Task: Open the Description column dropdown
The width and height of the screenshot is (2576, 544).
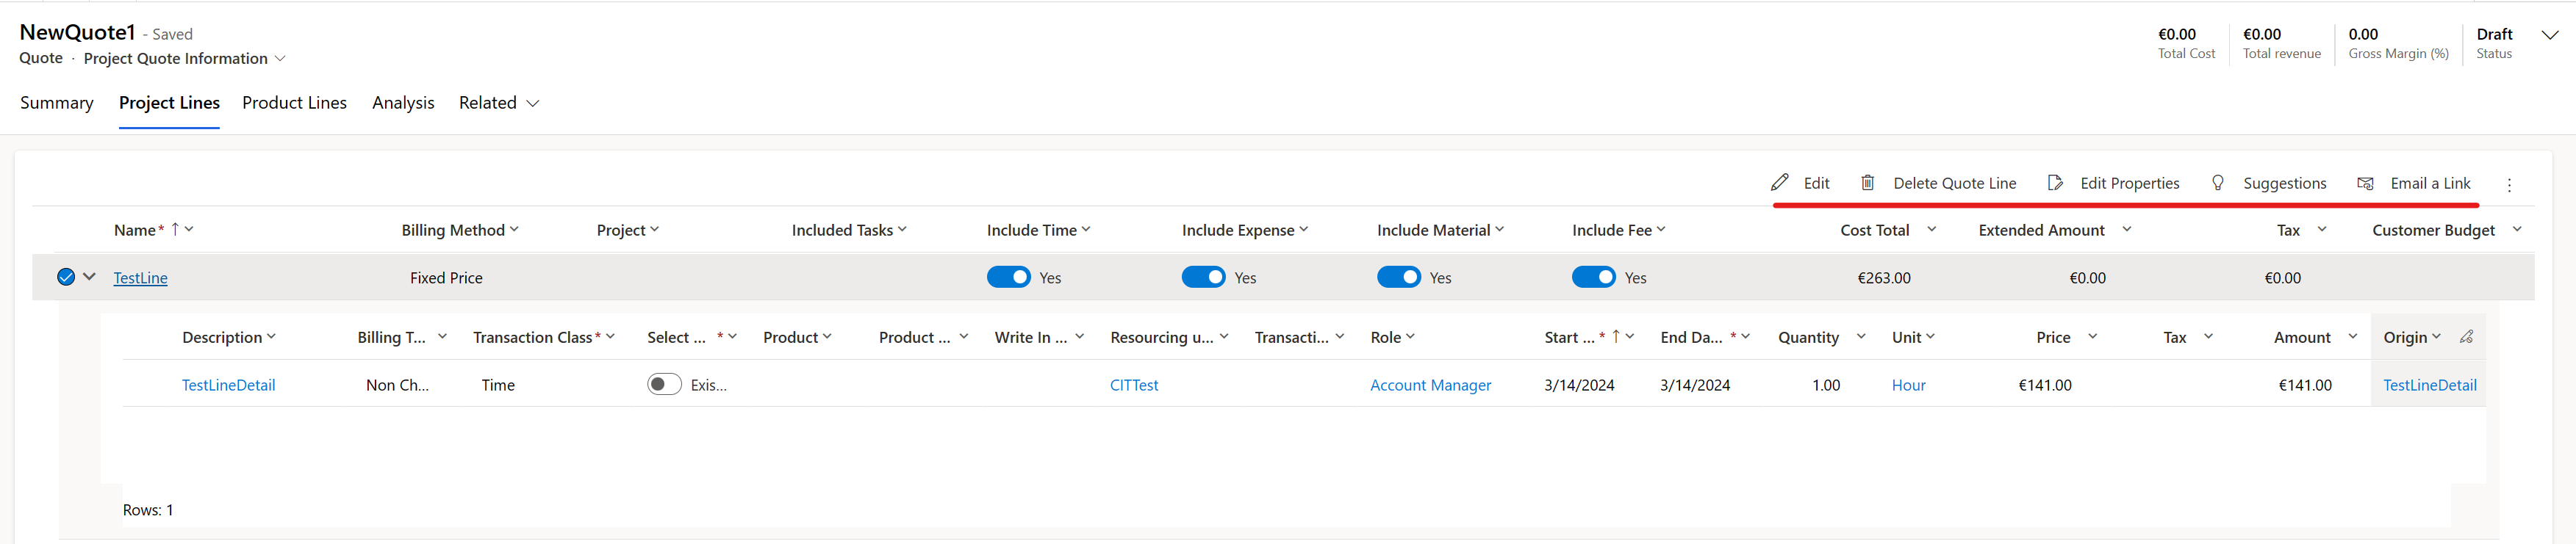Action: [272, 338]
